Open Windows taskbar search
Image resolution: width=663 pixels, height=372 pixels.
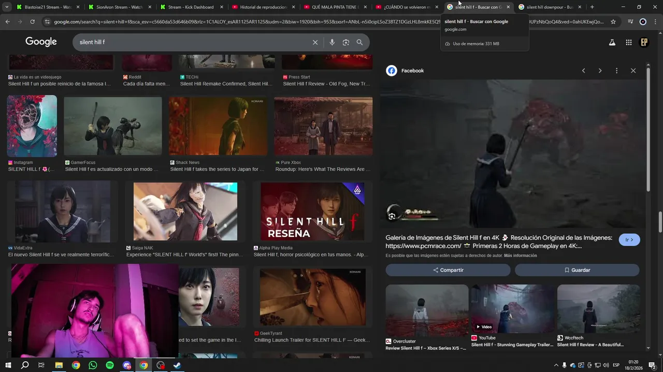(24, 365)
